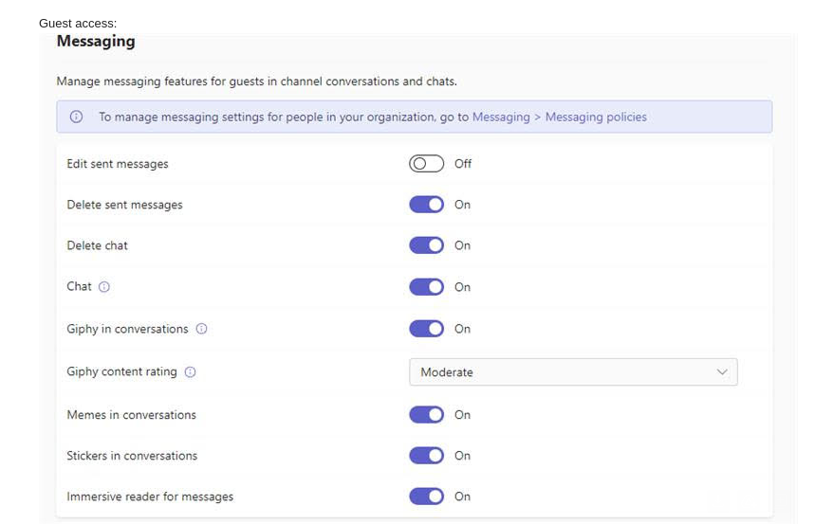The height and width of the screenshot is (524, 833).
Task: Click the Guest access title text
Action: click(78, 23)
